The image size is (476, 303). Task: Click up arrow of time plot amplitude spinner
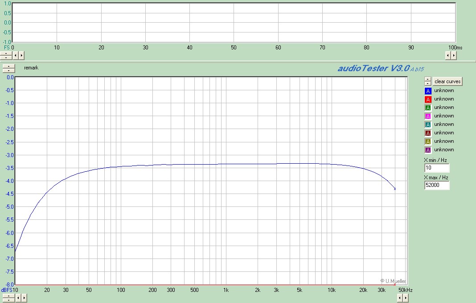(x=6, y=54)
